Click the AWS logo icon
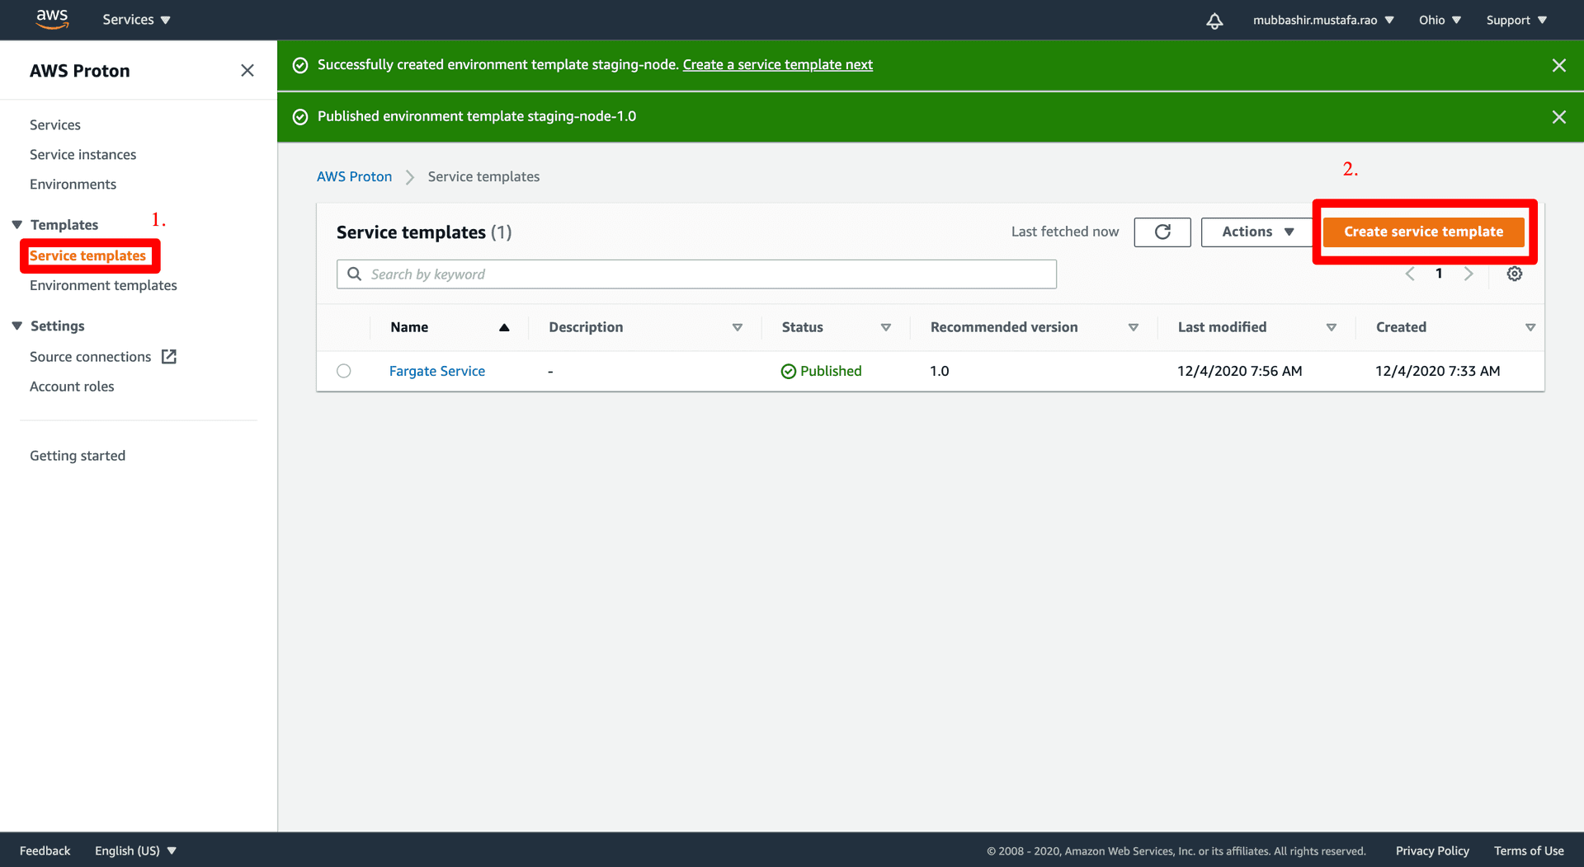Screen dimensions: 1584x867 pos(52,19)
